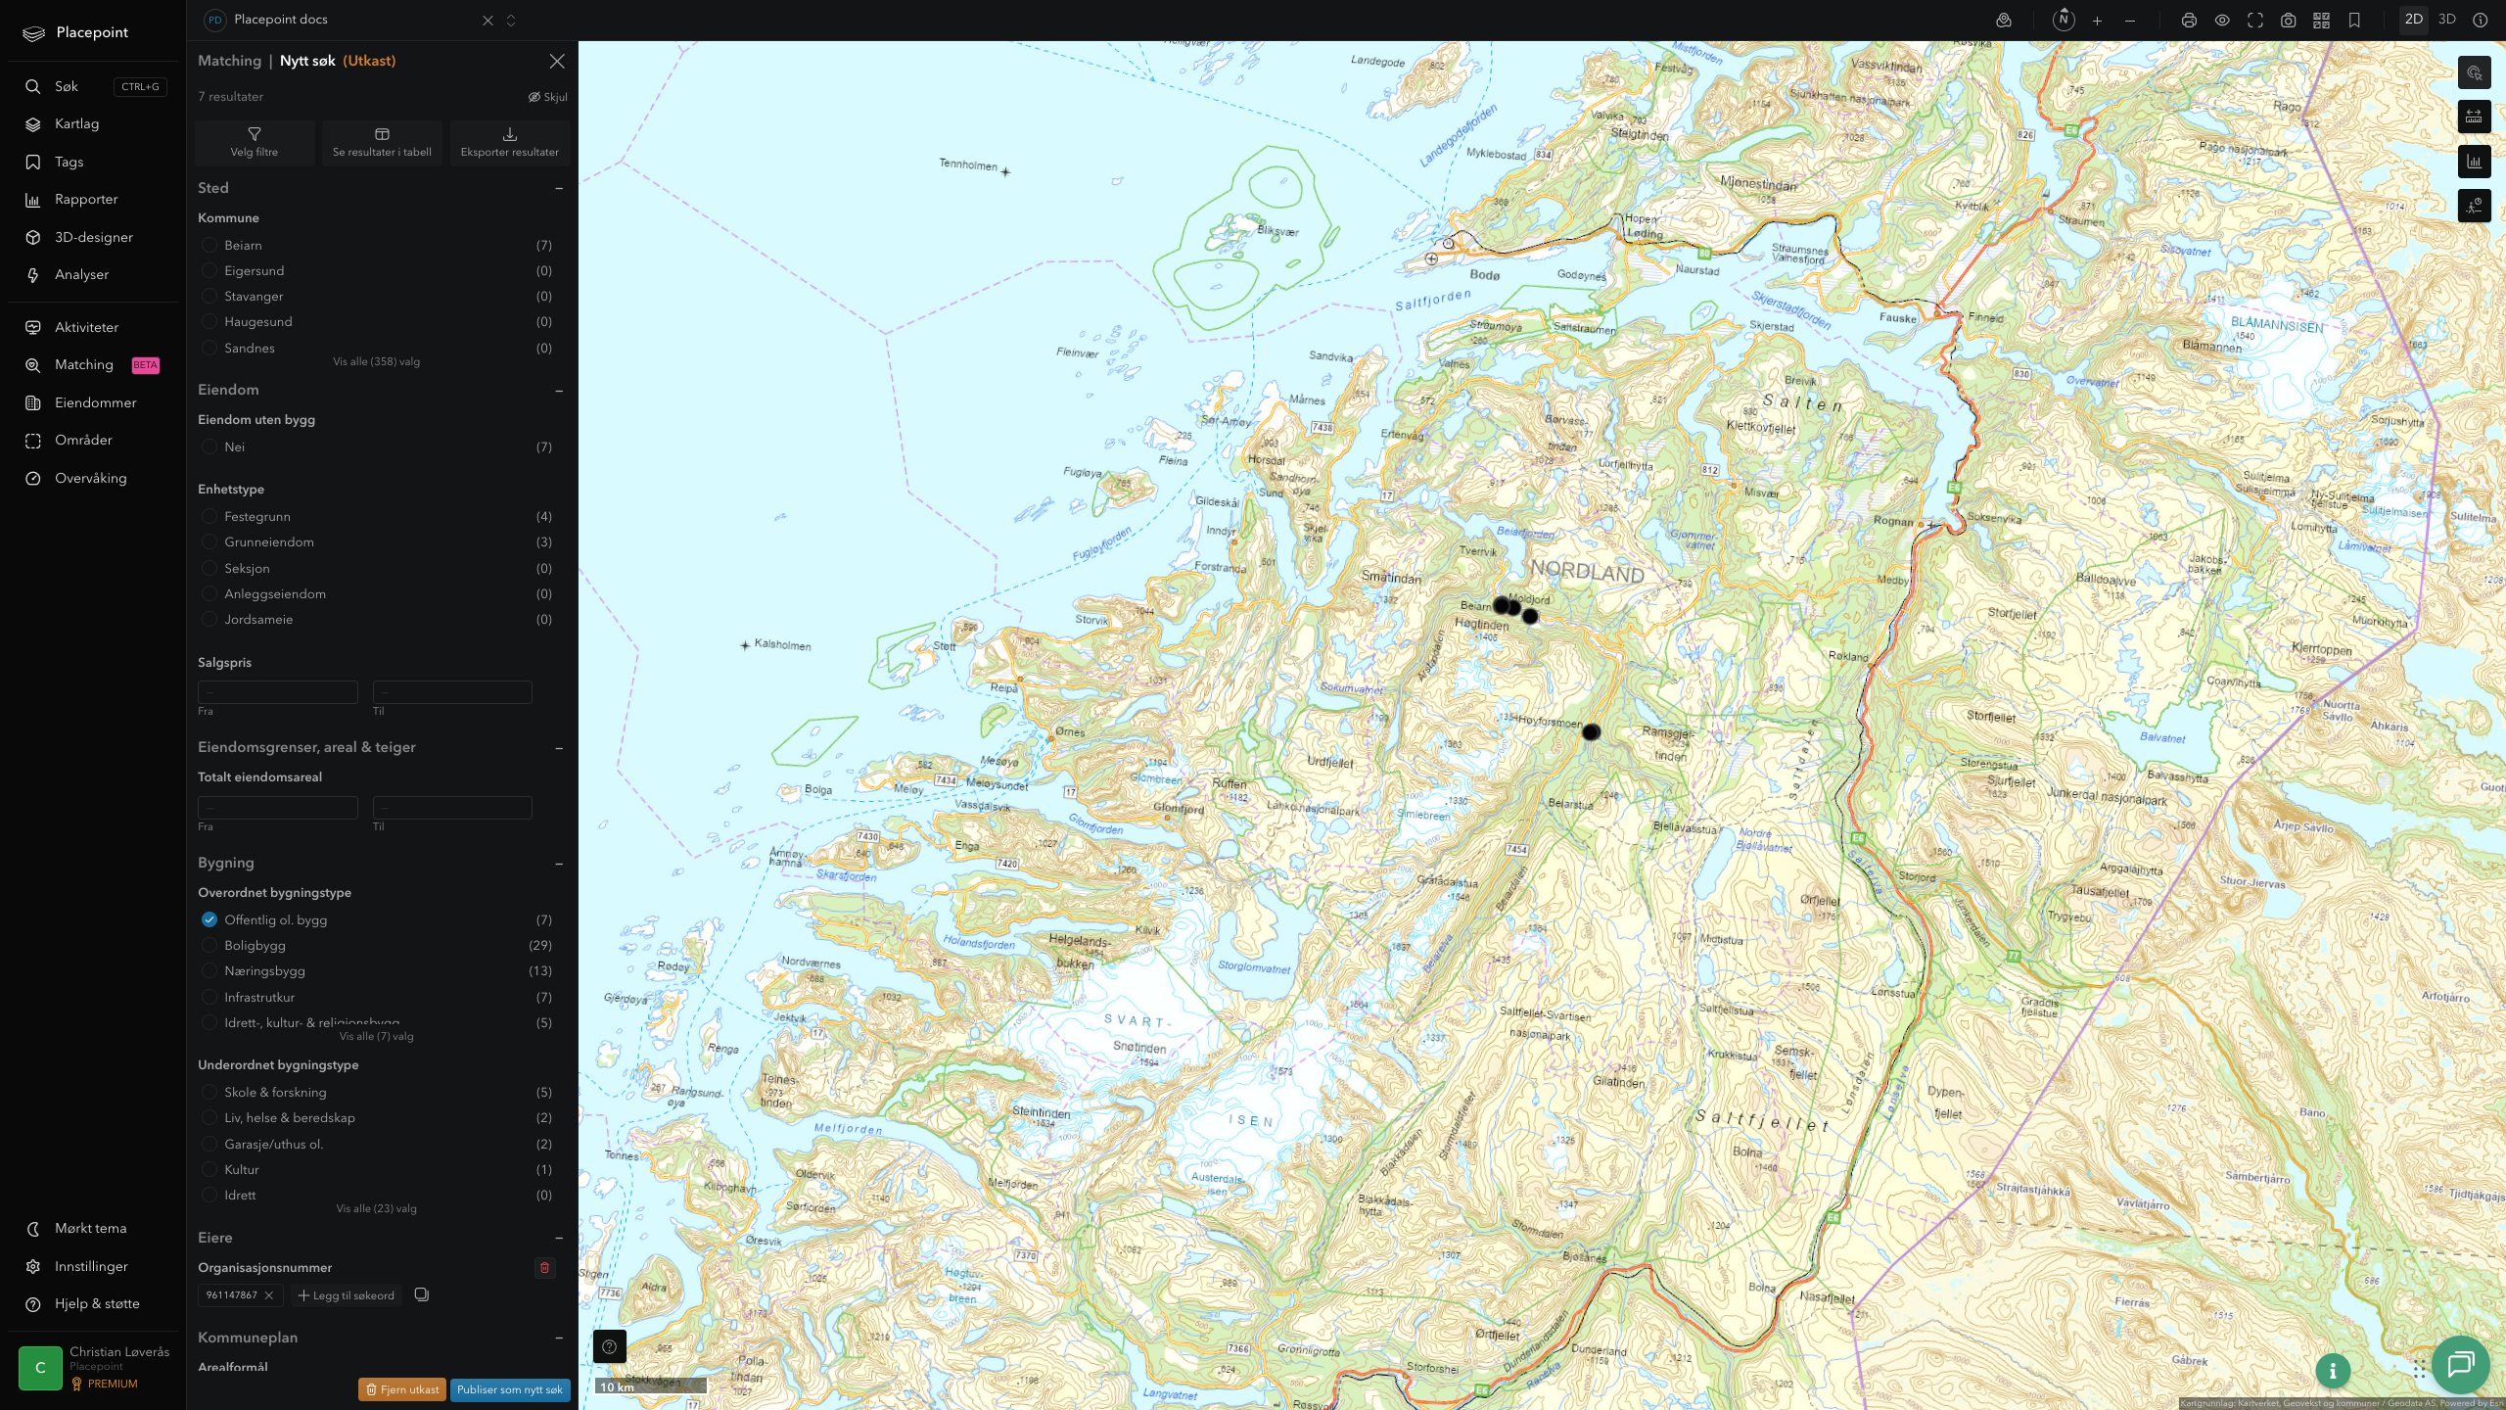Image resolution: width=2506 pixels, height=1410 pixels.
Task: Check Liv, helse & beredskap
Action: [209, 1117]
